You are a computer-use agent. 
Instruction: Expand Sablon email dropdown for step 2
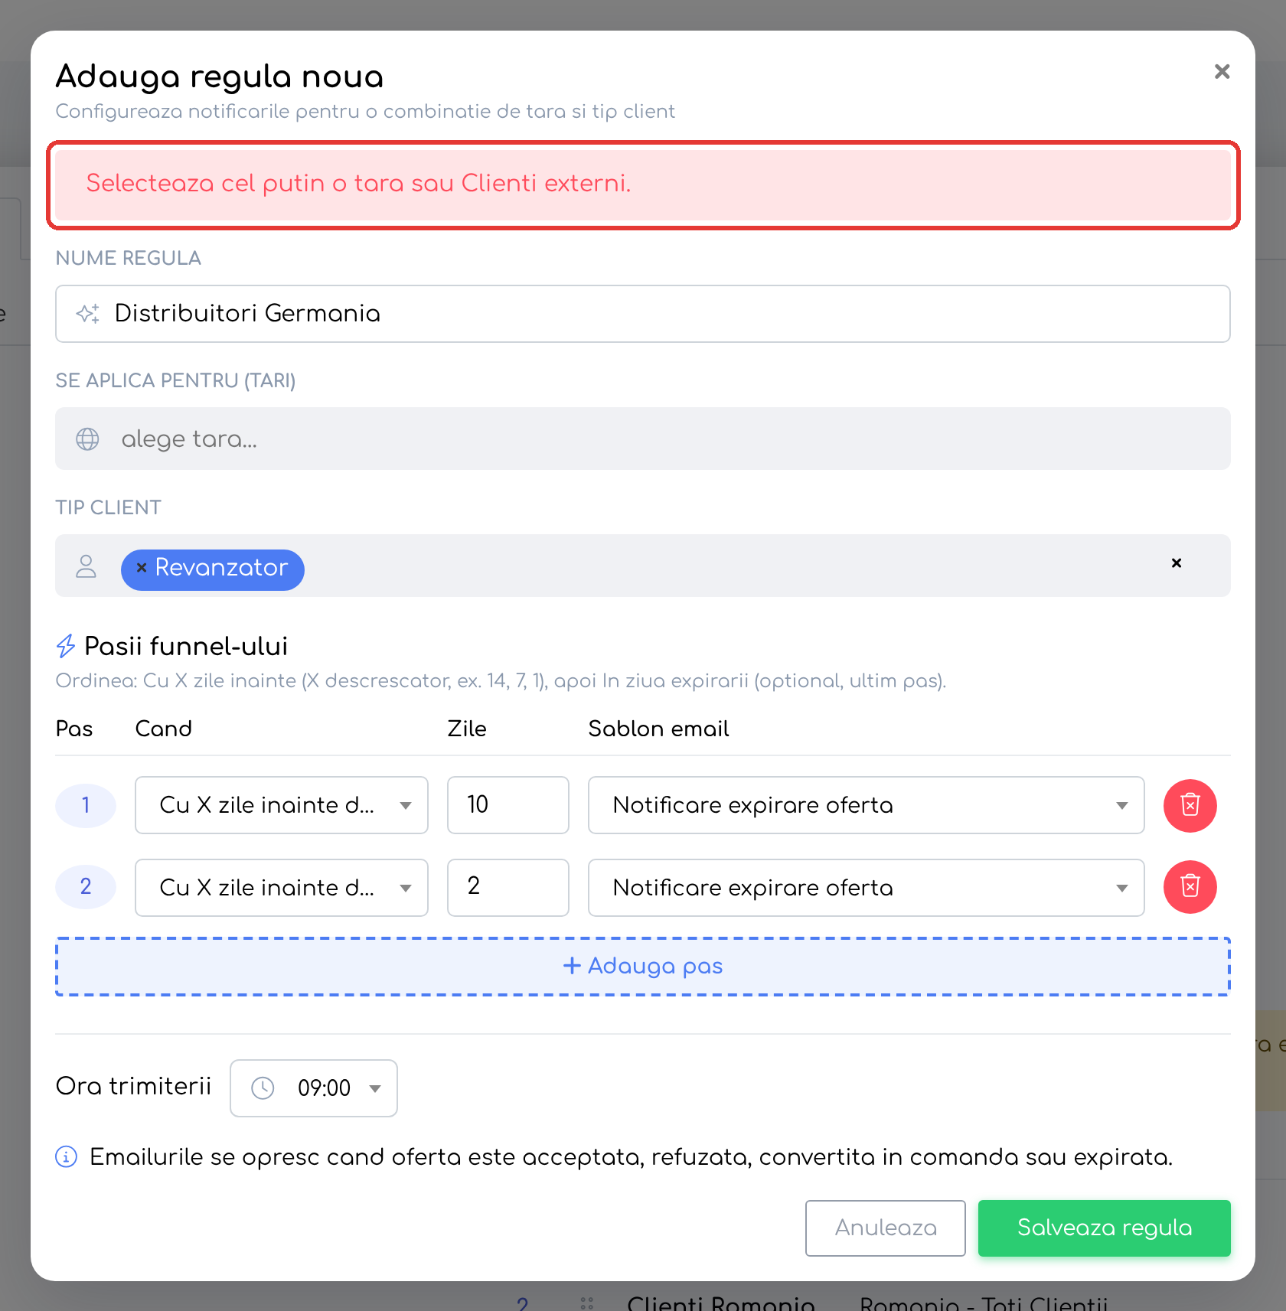click(x=866, y=888)
